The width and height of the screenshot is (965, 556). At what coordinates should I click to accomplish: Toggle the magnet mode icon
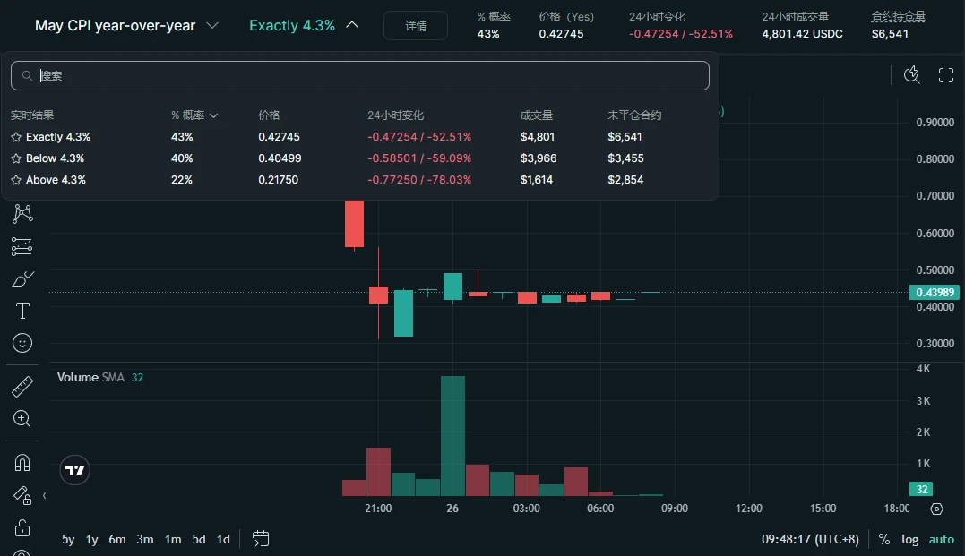tap(22, 463)
